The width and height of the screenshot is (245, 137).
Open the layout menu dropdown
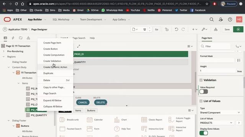pyautogui.click(x=190, y=46)
